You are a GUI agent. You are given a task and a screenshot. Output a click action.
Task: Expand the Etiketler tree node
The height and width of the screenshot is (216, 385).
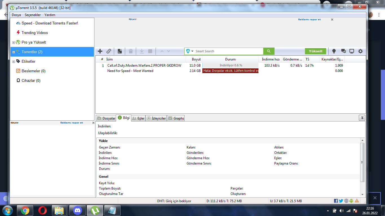pos(14,62)
